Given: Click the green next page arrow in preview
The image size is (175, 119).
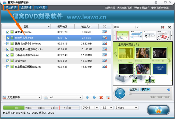Looking at the screenshot, I should 153,81.
